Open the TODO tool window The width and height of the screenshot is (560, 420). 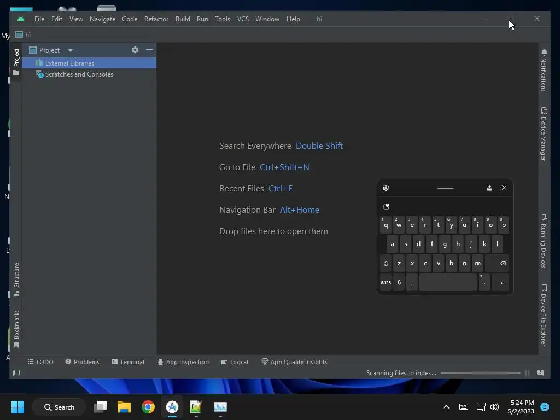(x=40, y=362)
